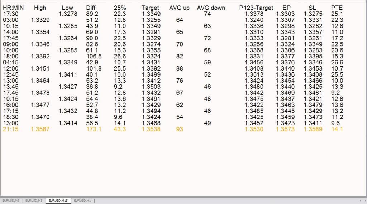The height and width of the screenshot is (204, 367).
Task: Click the EP value 1.3303
Action: click(285, 14)
